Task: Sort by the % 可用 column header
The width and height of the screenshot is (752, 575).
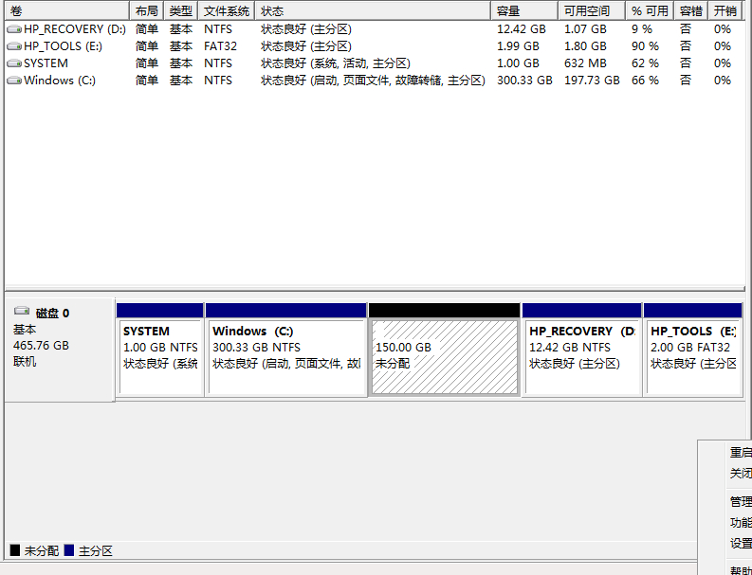Action: [x=650, y=10]
